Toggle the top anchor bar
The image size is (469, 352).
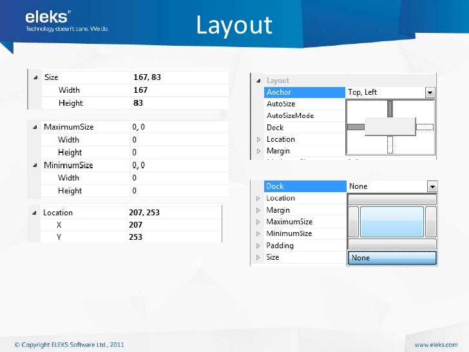pyautogui.click(x=390, y=109)
